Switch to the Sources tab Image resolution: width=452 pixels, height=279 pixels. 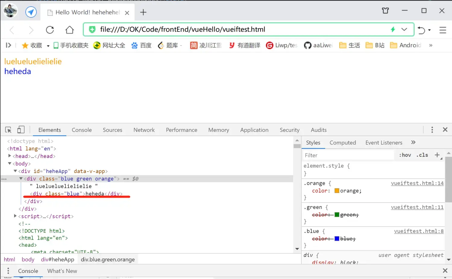click(x=112, y=130)
